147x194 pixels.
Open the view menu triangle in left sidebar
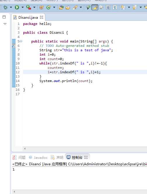click(x=5, y=24)
